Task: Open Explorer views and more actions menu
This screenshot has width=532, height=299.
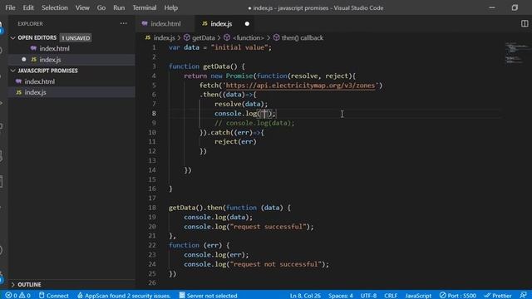Action: coord(124,24)
